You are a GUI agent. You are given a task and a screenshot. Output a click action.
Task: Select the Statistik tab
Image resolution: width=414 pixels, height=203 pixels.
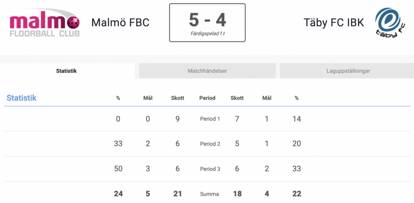coord(67,71)
